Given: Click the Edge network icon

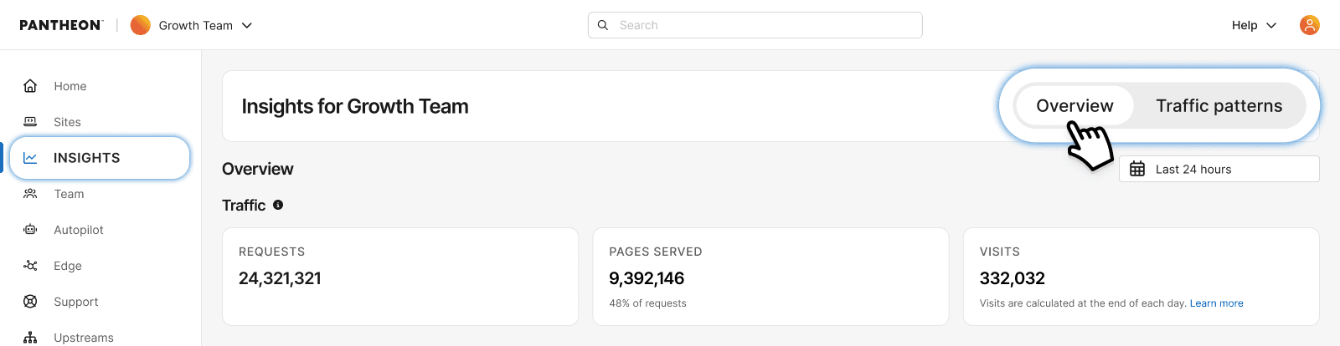Looking at the screenshot, I should coord(30,266).
